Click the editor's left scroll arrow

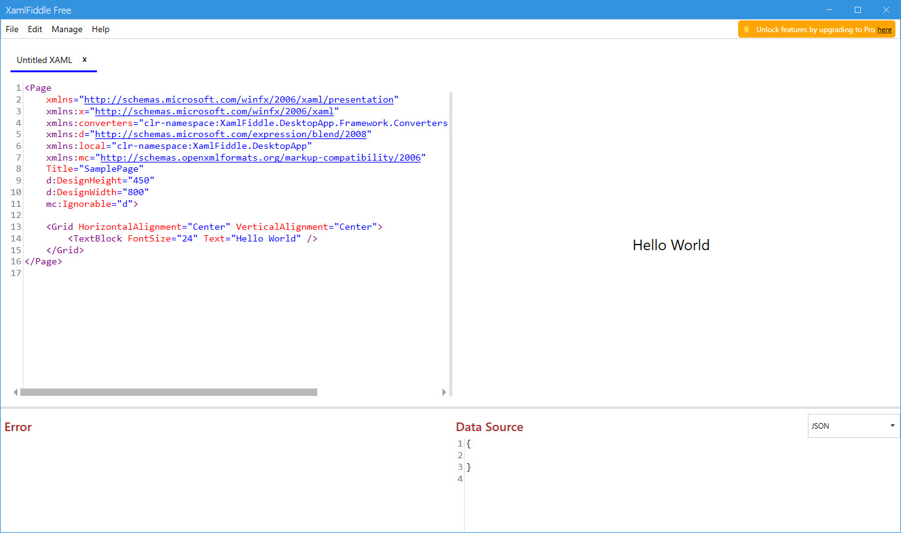tap(15, 392)
